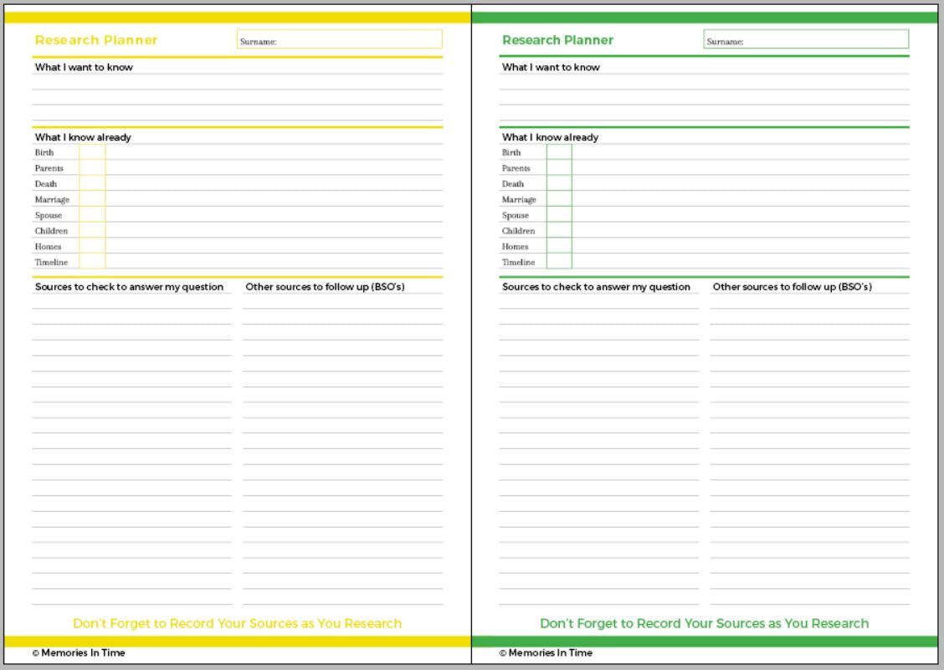
Task: Tick the Homes box on the yellow page
Action: point(92,246)
